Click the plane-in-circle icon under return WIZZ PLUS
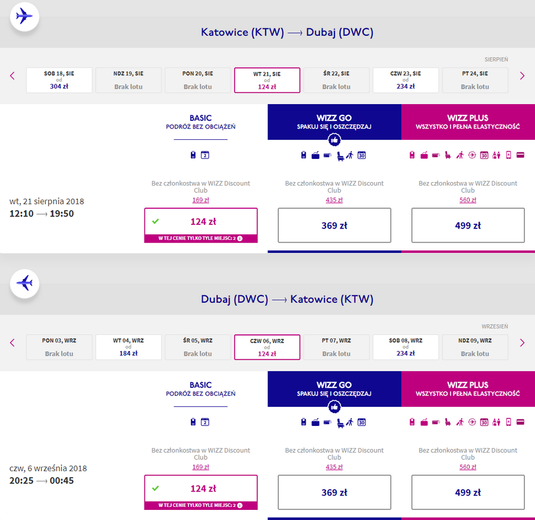Image resolution: width=535 pixels, height=520 pixels. click(472, 422)
